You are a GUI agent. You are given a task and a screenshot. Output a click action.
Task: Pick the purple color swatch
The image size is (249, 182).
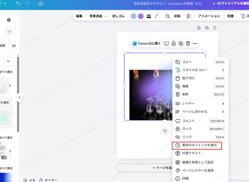tap(141, 16)
